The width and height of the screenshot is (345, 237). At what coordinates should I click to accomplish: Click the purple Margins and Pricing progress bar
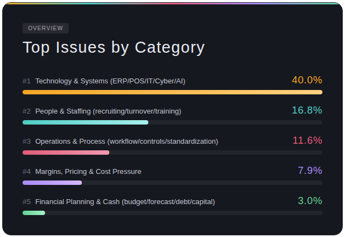click(52, 183)
